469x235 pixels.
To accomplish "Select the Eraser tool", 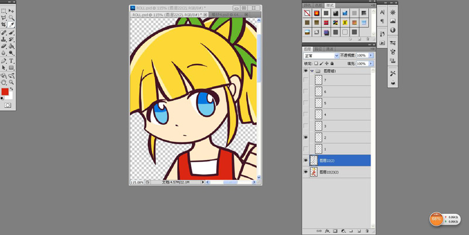I will click(x=4, y=46).
